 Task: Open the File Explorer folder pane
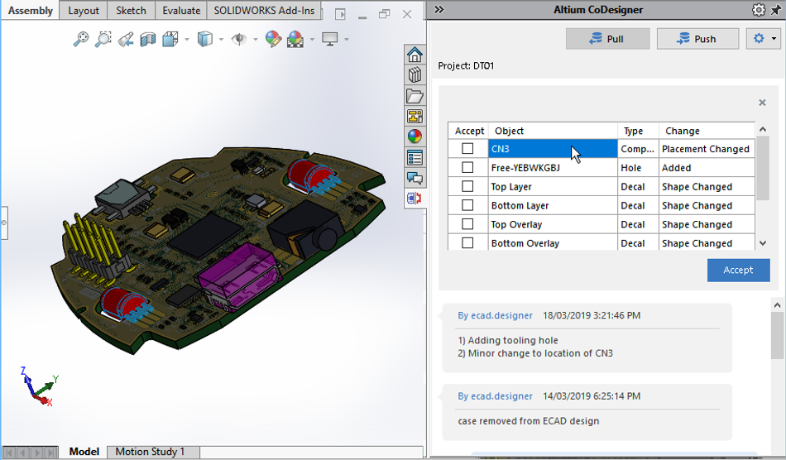(415, 96)
